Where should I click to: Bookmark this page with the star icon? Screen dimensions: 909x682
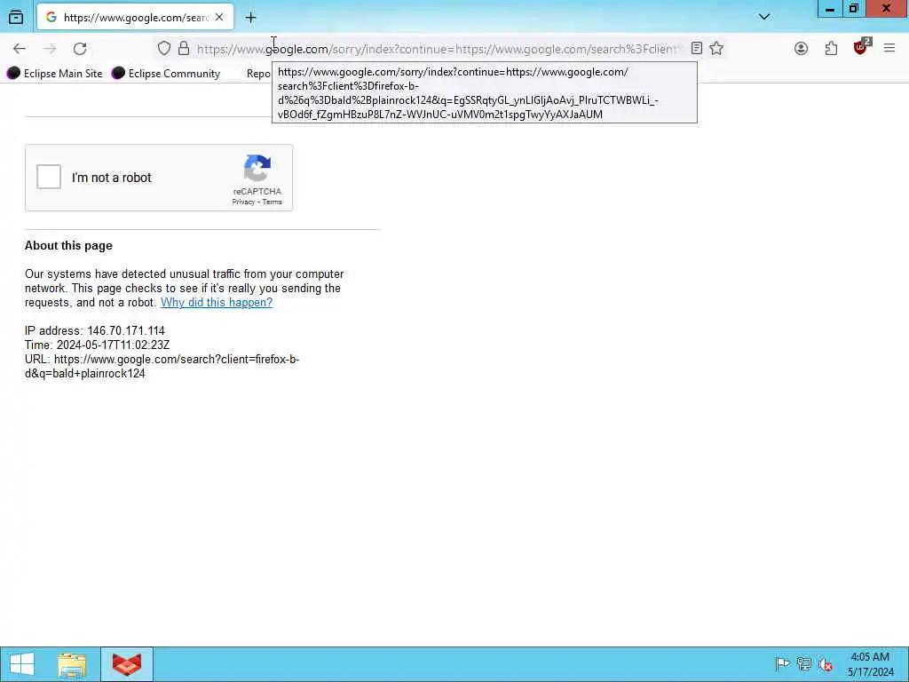[716, 49]
